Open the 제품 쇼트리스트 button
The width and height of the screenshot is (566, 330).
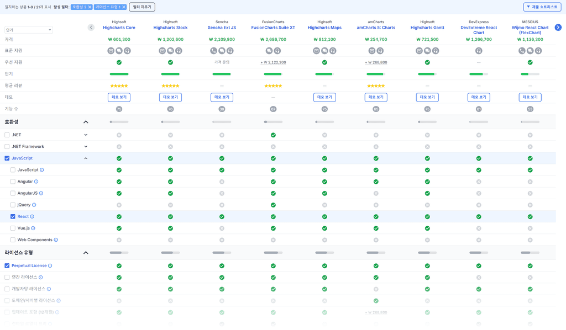[x=542, y=7]
